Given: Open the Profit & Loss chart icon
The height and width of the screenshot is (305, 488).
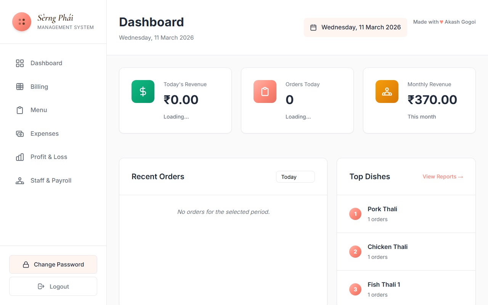Looking at the screenshot, I should click(x=20, y=157).
